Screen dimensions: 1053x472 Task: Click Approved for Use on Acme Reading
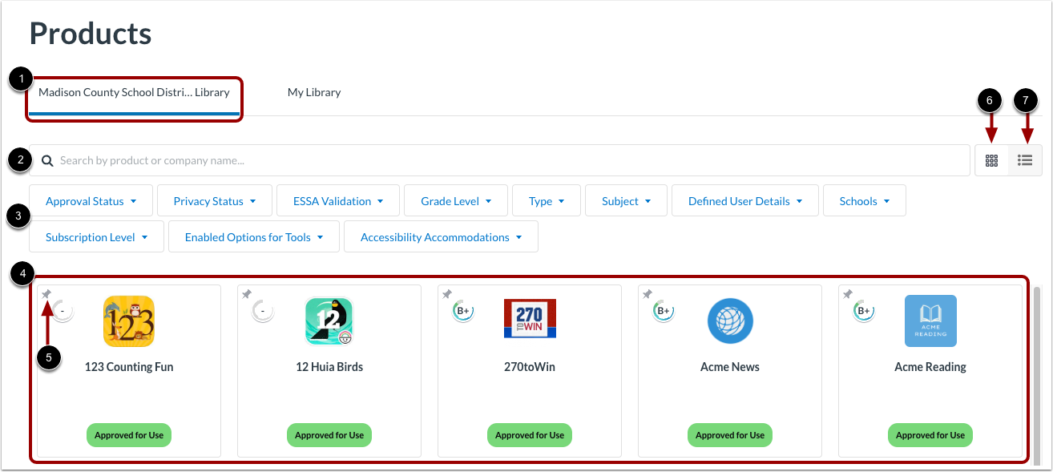pyautogui.click(x=930, y=435)
